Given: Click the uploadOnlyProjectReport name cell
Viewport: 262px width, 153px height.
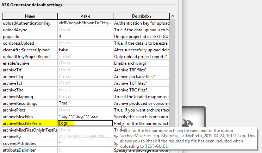Looking at the screenshot, I should coord(30,56).
